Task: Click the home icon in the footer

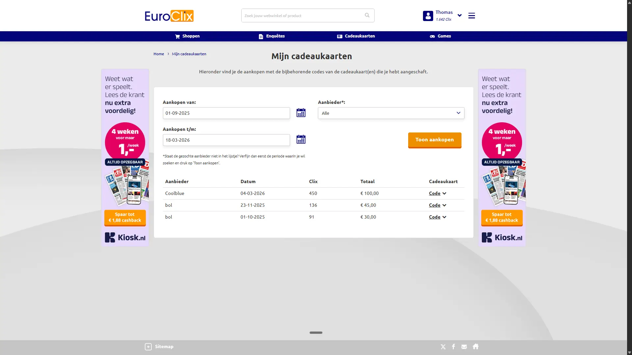Action: tap(475, 346)
